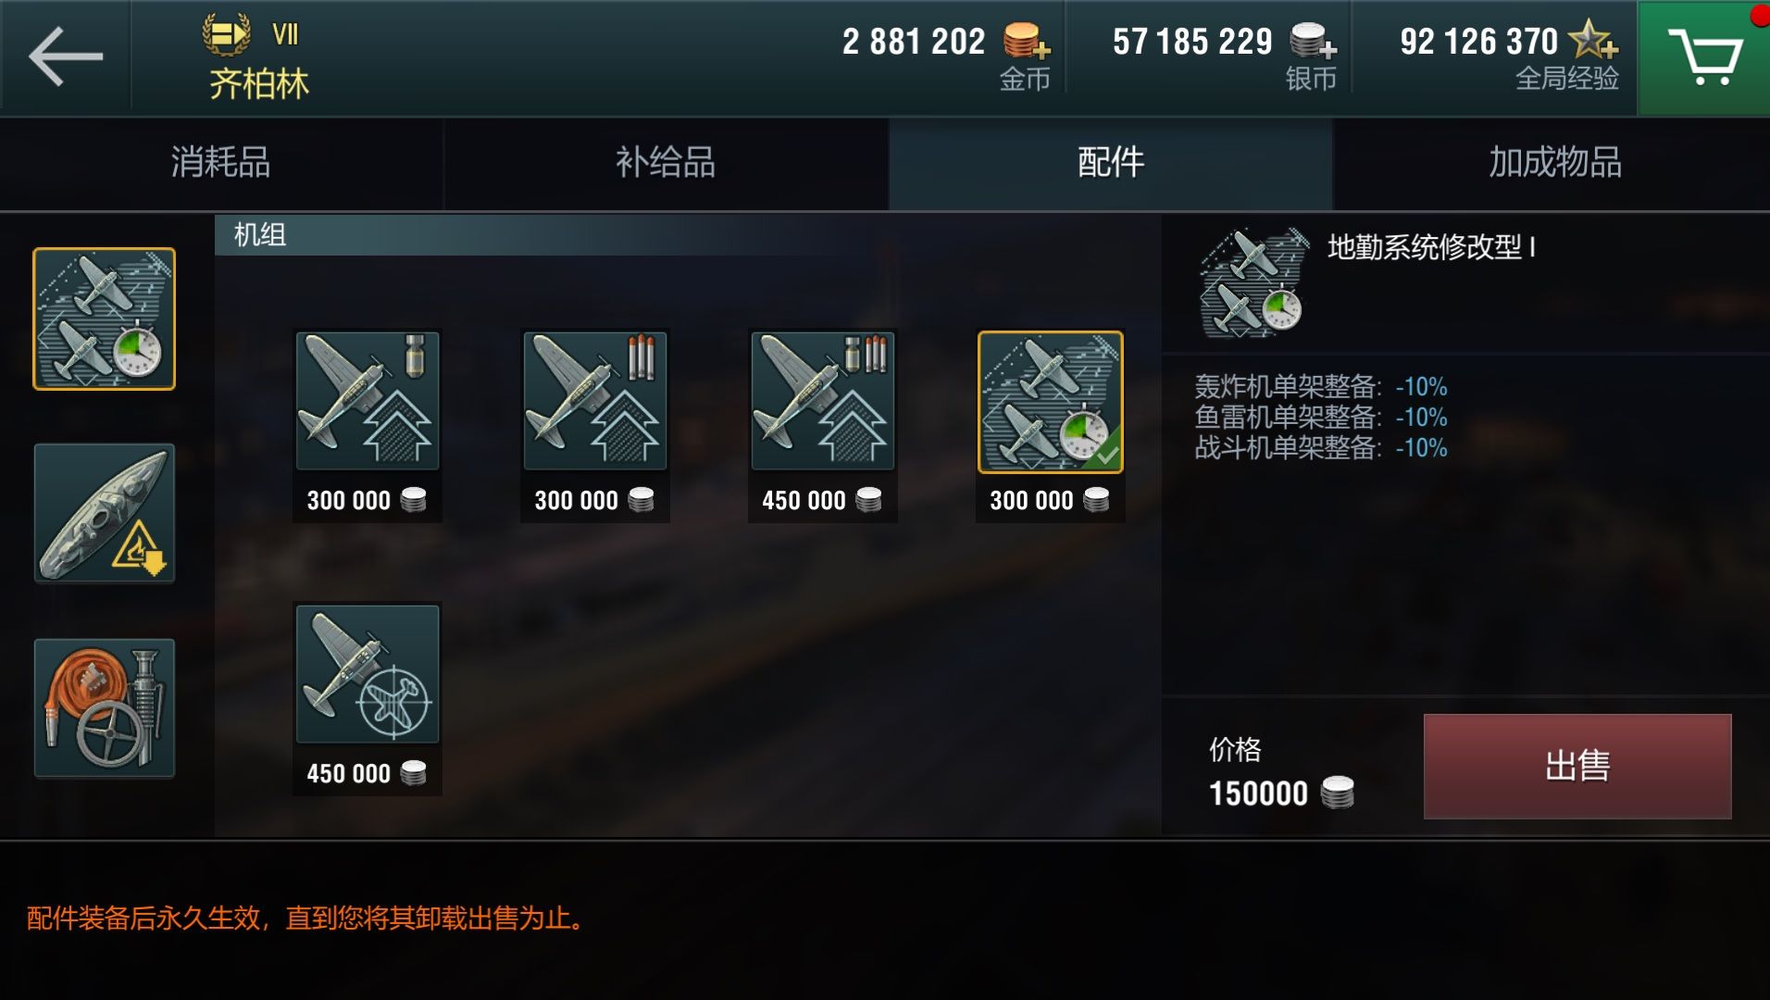Image resolution: width=1770 pixels, height=1000 pixels.
Task: Open the shopping cart
Action: coord(1703,57)
